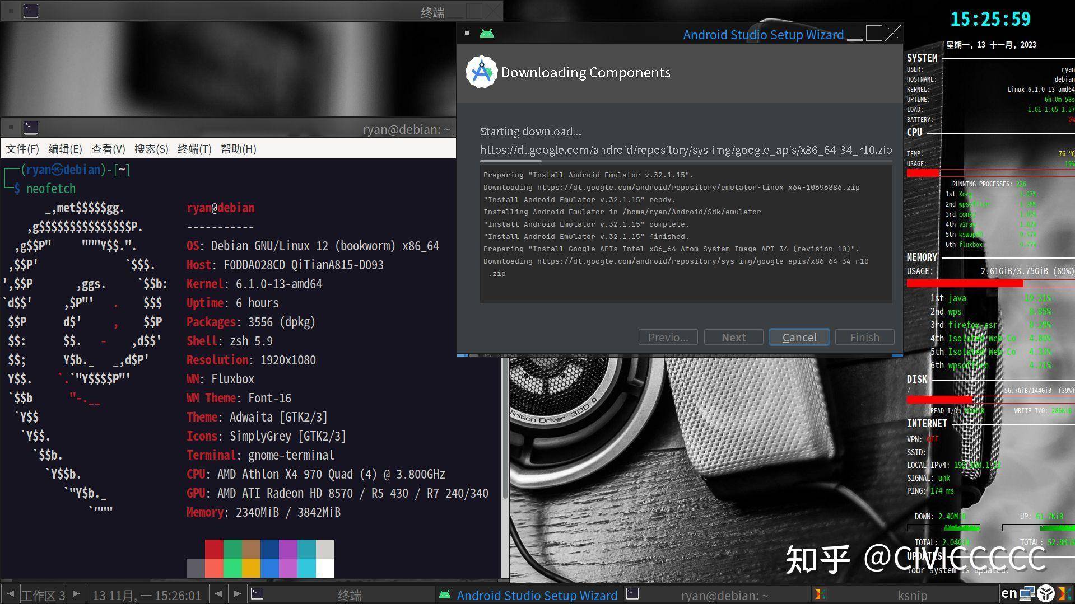Screen dimensions: 1075x604
Task: Click the terminal icon in the 终端 window title bar
Action: click(x=31, y=11)
